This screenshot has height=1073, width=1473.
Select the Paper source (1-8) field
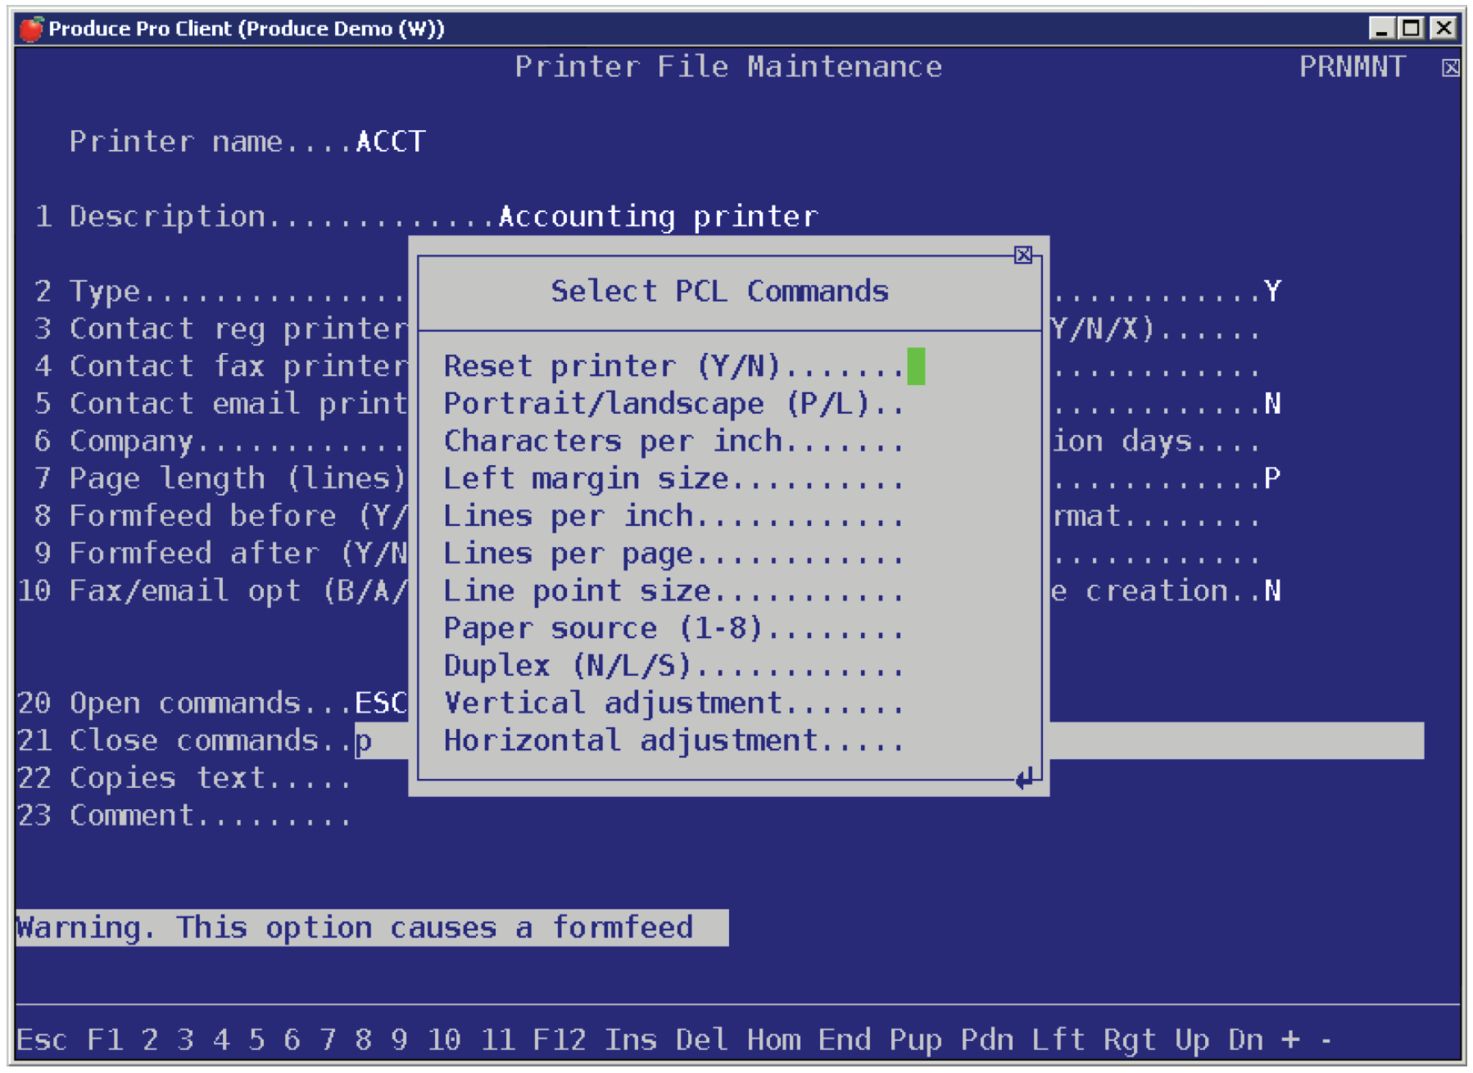point(673,628)
